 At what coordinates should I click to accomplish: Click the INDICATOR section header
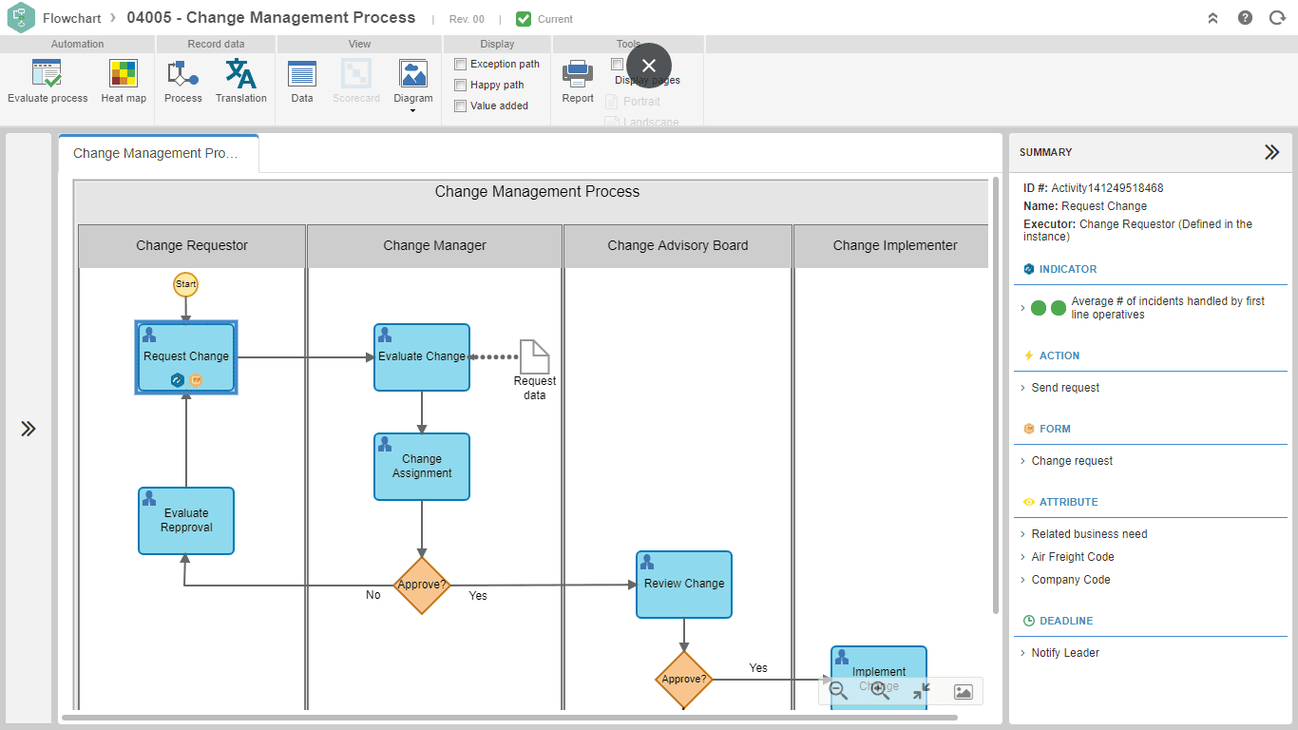pyautogui.click(x=1067, y=269)
